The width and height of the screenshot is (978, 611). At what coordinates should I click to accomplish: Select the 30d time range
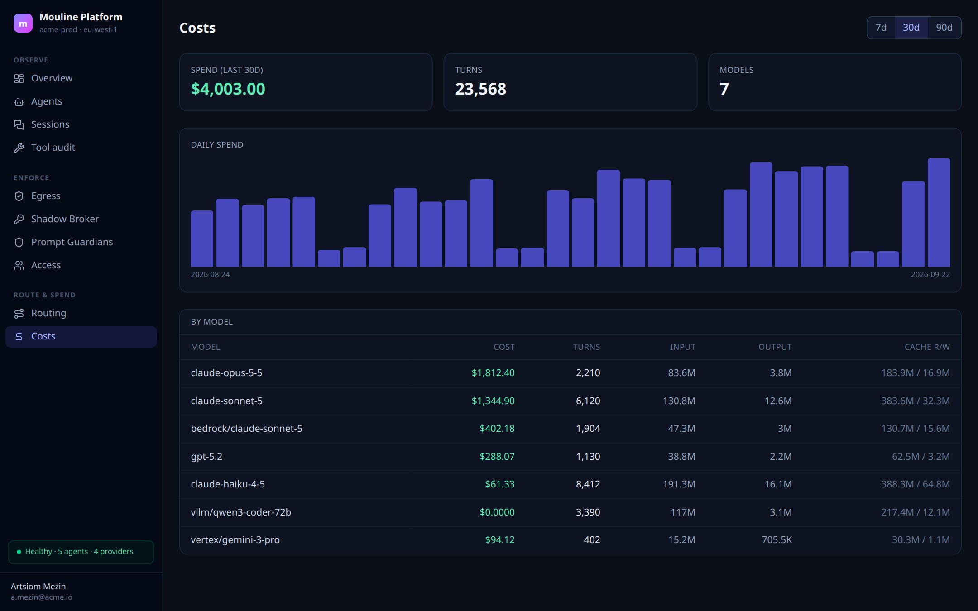(x=911, y=28)
